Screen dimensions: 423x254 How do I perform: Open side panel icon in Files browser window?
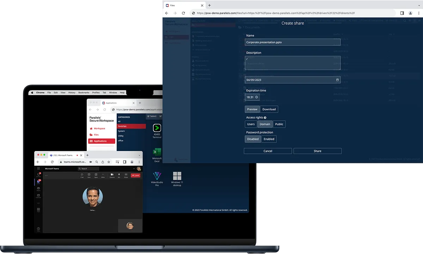click(x=402, y=13)
